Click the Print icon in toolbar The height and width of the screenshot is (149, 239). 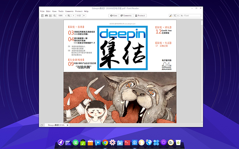point(46,16)
